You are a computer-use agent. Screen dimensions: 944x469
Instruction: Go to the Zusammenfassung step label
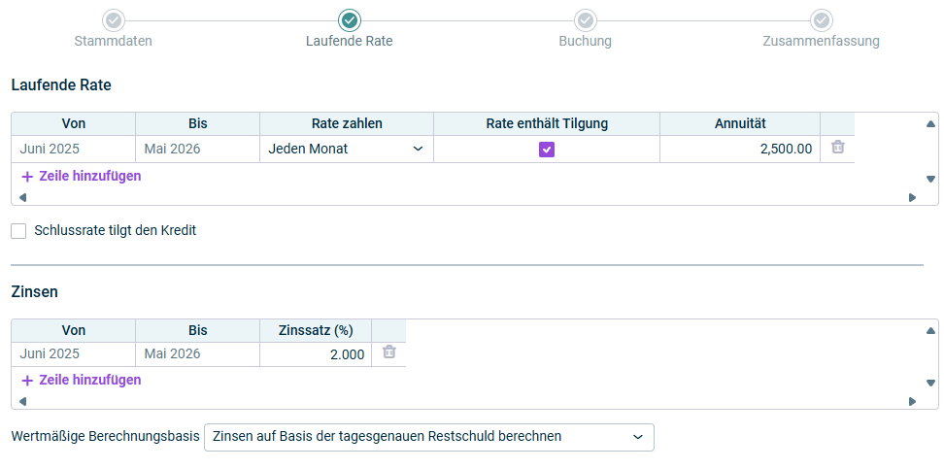click(821, 41)
